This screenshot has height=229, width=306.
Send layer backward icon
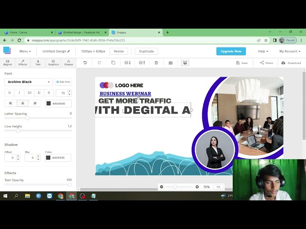128,62
